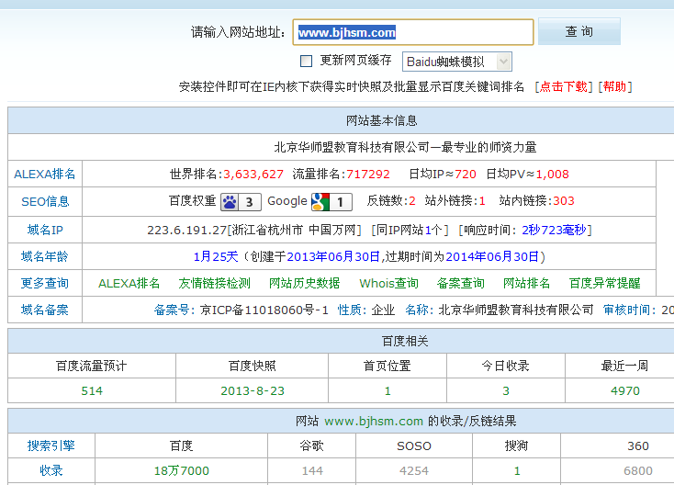Click the 百度快照 column header
The height and width of the screenshot is (485, 674).
click(x=252, y=366)
